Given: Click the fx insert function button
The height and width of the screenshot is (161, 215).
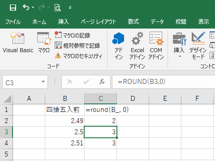Looking at the screenshot, I should 102,82.
